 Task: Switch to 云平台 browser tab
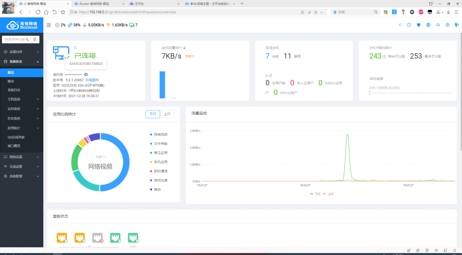154,4
